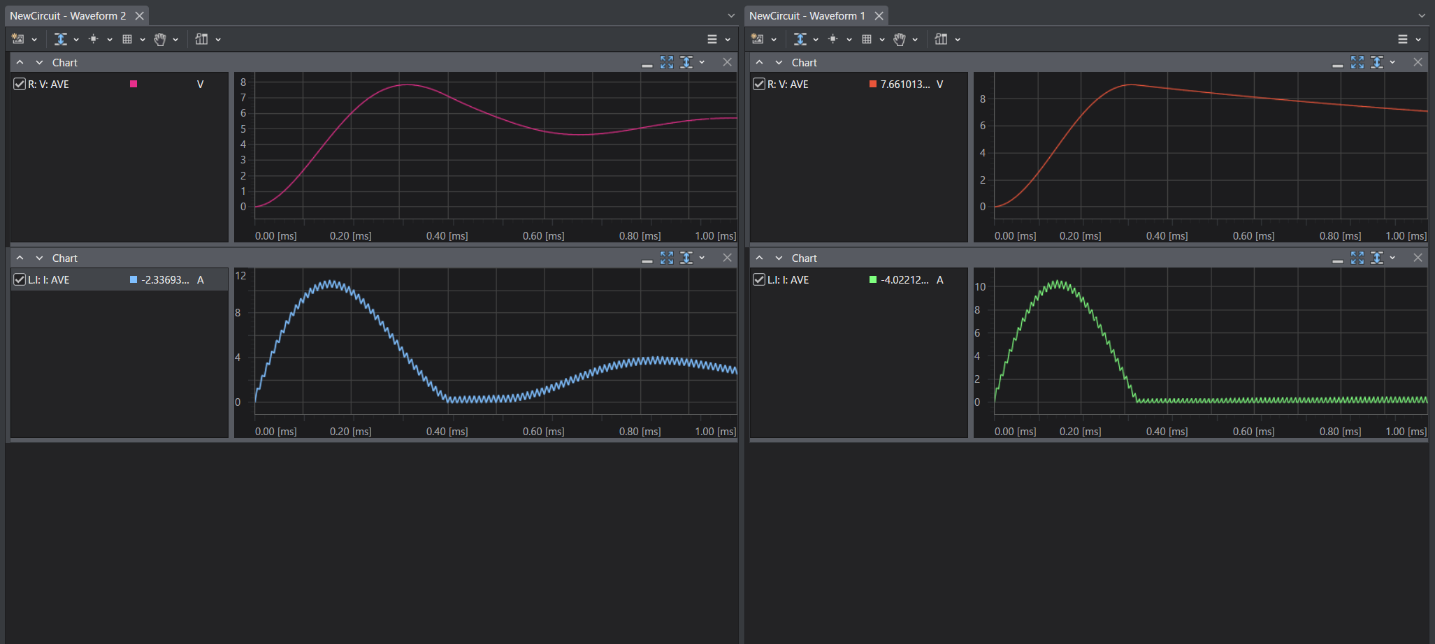Screen dimensions: 1435x644
Task: Open dropdown next to layout icon, Waveform 1
Action: 958,40
